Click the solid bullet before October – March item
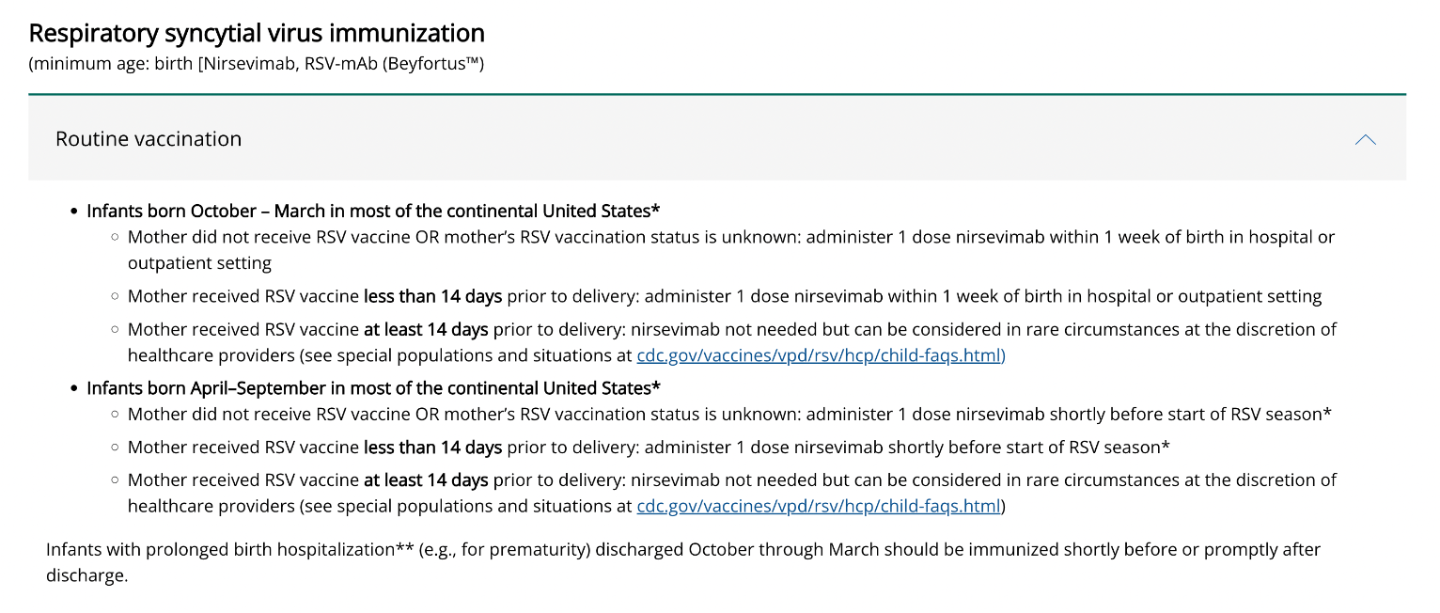The image size is (1440, 613). pyautogui.click(x=74, y=212)
